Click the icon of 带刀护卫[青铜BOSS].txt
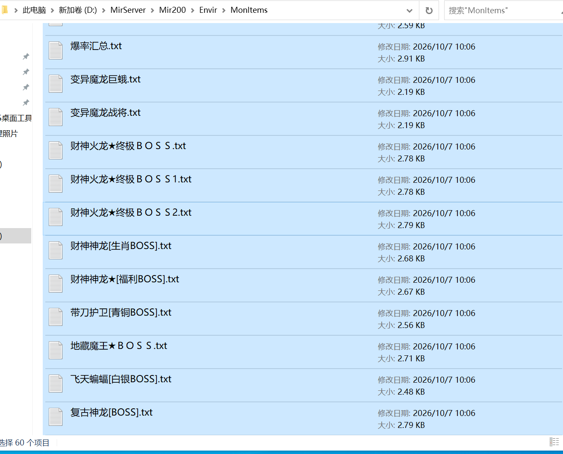The image size is (563, 454). click(56, 317)
